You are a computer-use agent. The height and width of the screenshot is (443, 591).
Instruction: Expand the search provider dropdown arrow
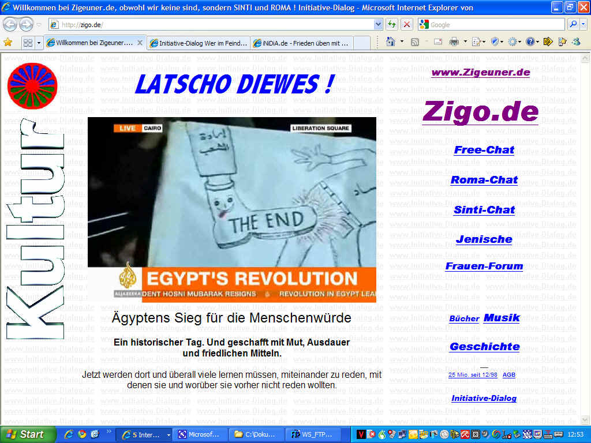point(583,24)
